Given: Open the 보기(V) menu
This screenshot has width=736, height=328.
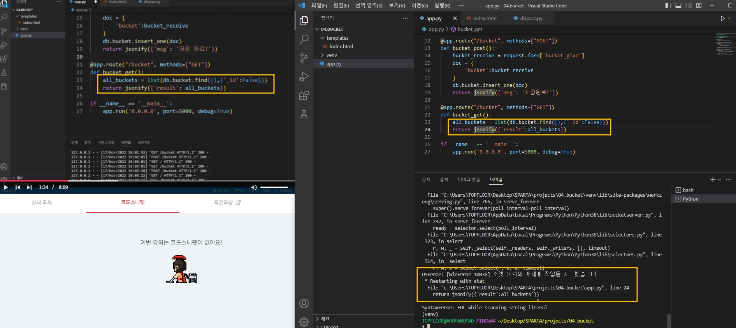Looking at the screenshot, I should (x=397, y=5).
